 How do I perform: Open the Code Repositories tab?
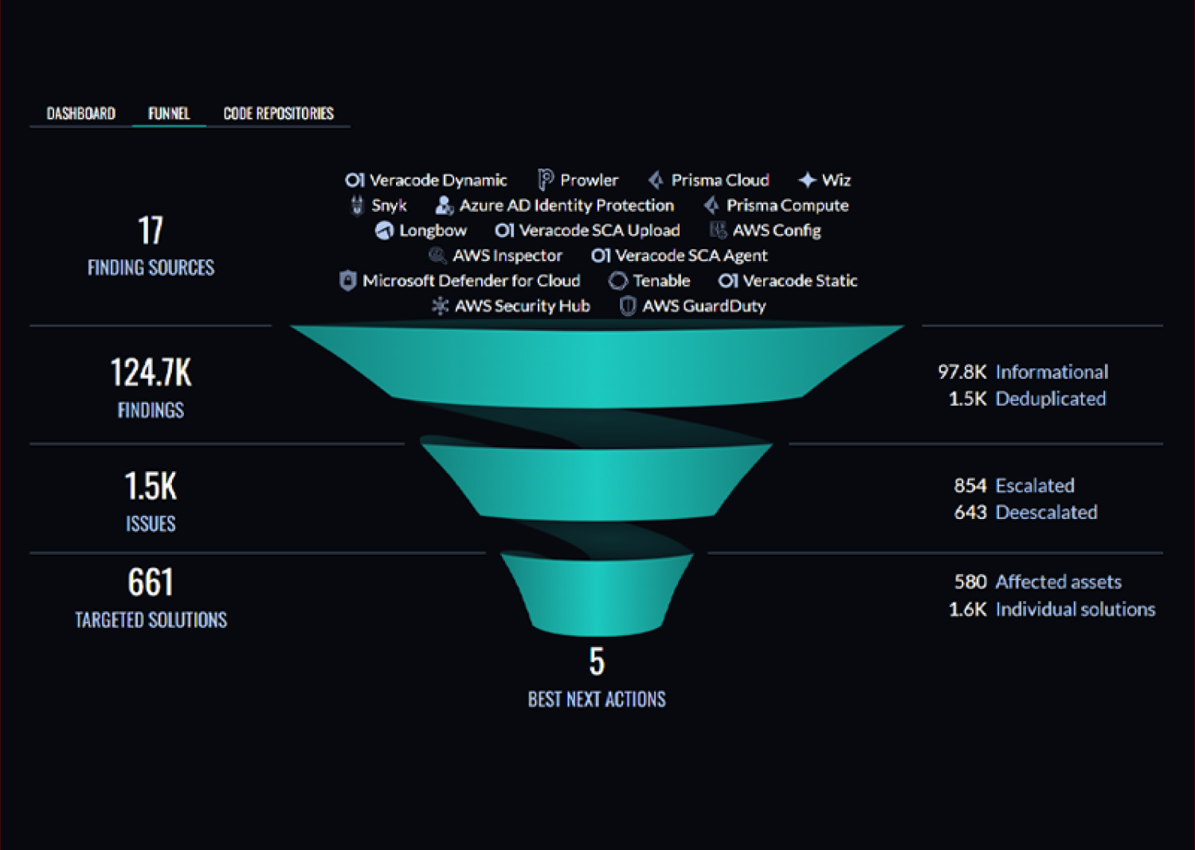coord(278,113)
